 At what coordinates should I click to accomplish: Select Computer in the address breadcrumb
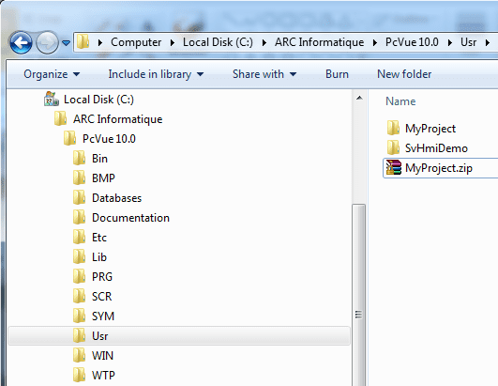pos(136,42)
